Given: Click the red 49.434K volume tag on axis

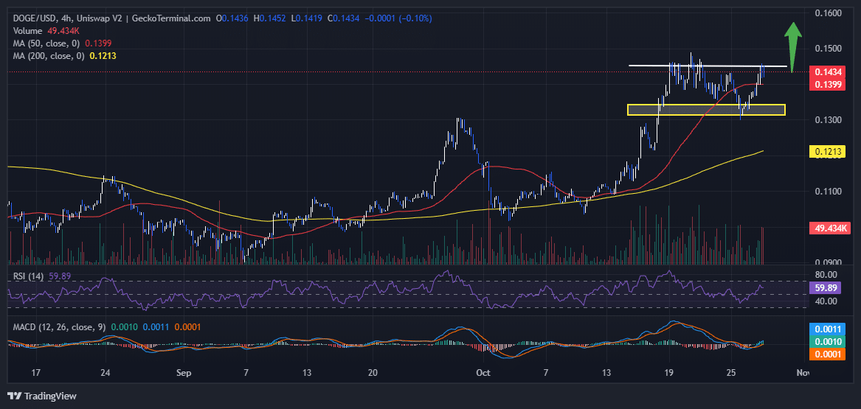Looking at the screenshot, I should [x=830, y=228].
